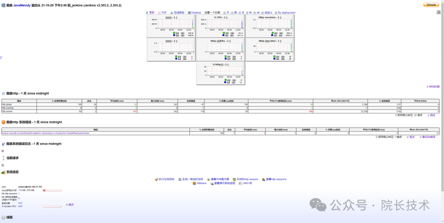
Task: Expand the 其他的图 other charts section
Action: pos(433,86)
